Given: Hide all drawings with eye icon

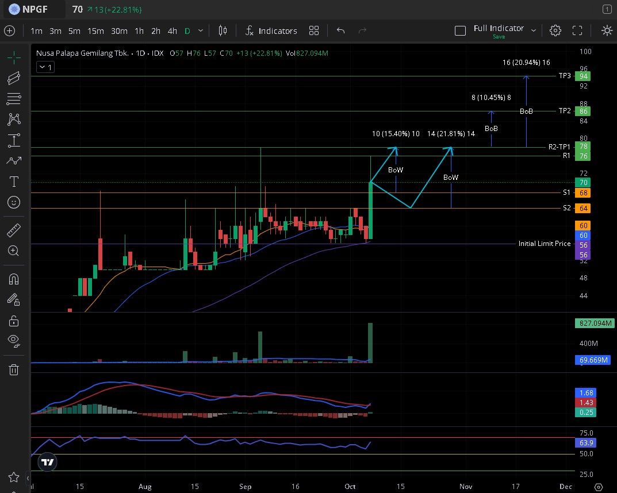Looking at the screenshot, I should [14, 341].
